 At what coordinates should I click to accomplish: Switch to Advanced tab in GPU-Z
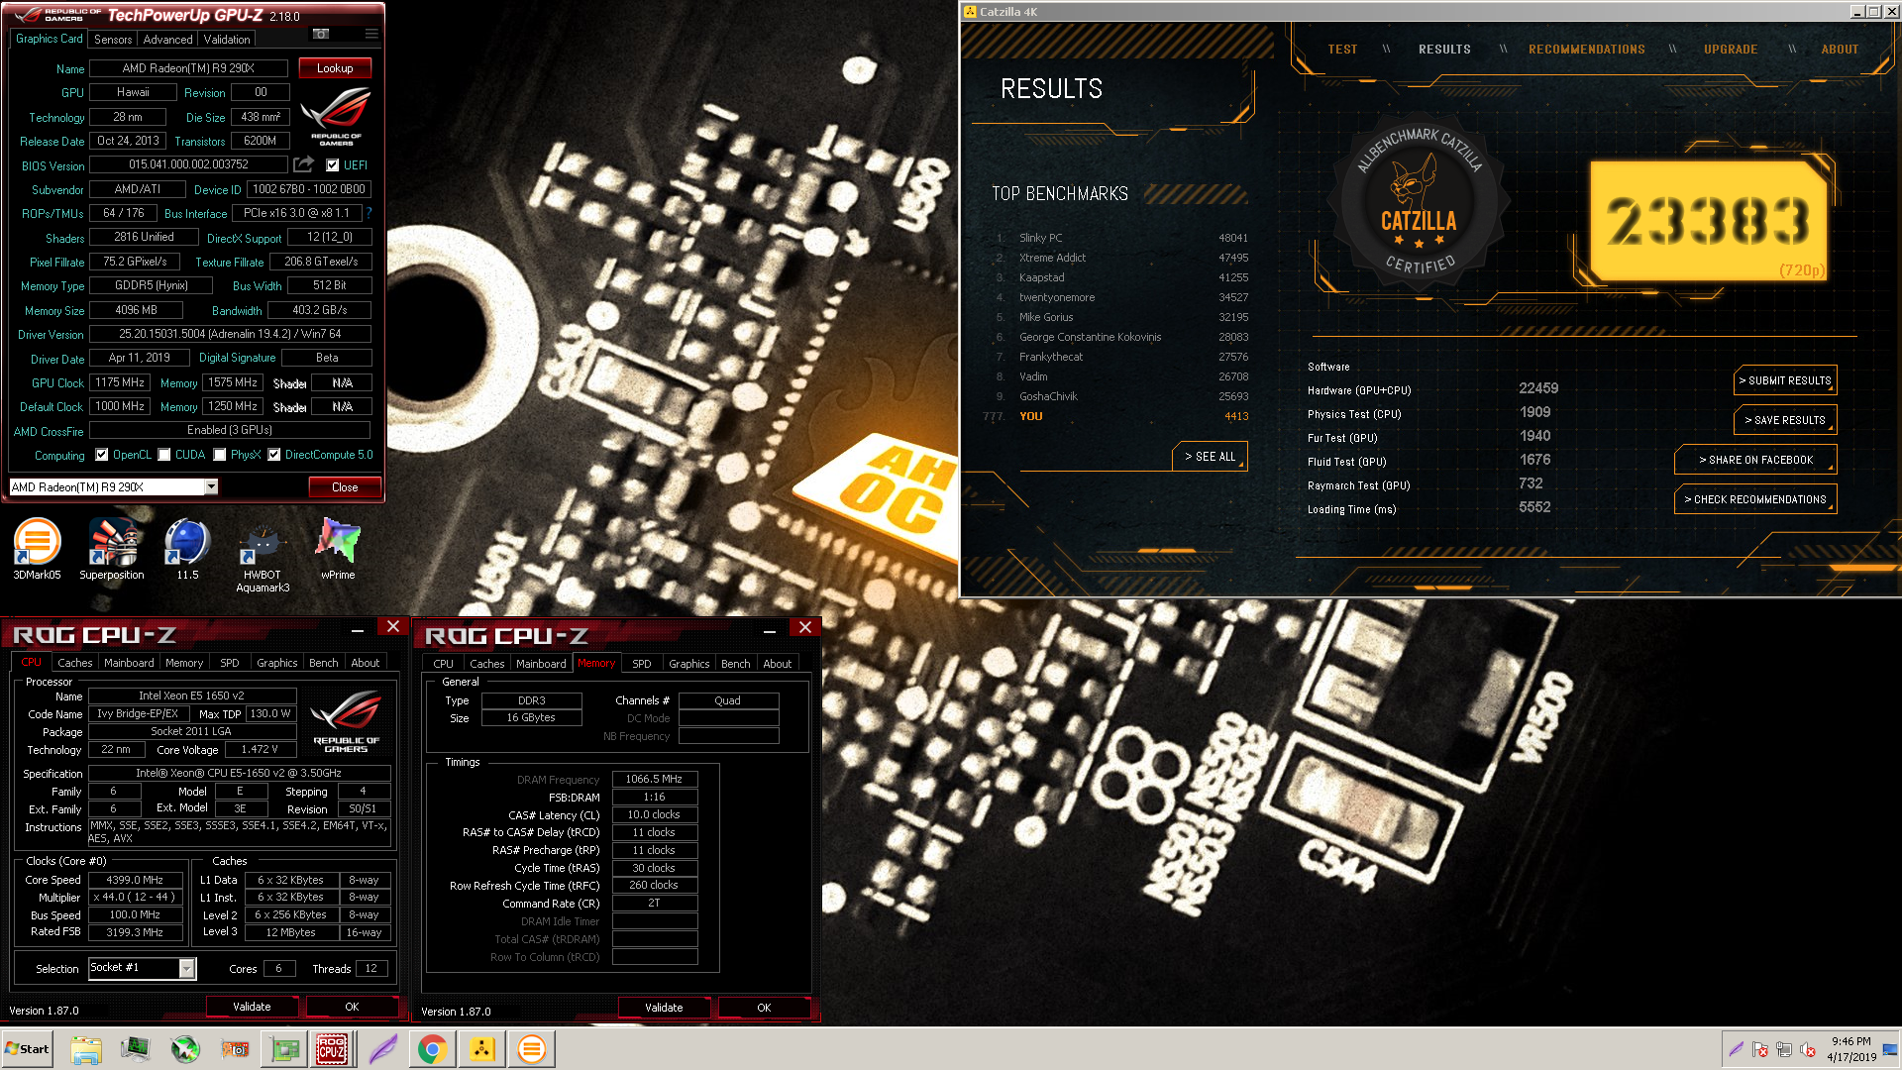click(167, 40)
